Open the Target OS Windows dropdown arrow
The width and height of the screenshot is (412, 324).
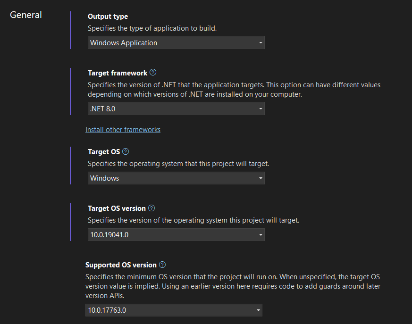[261, 178]
